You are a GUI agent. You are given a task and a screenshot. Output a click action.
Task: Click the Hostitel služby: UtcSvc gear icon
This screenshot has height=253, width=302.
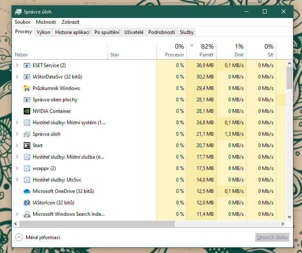pyautogui.click(x=27, y=180)
